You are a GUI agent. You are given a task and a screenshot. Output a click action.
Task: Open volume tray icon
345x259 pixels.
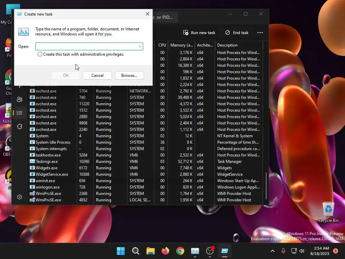[x=302, y=251]
